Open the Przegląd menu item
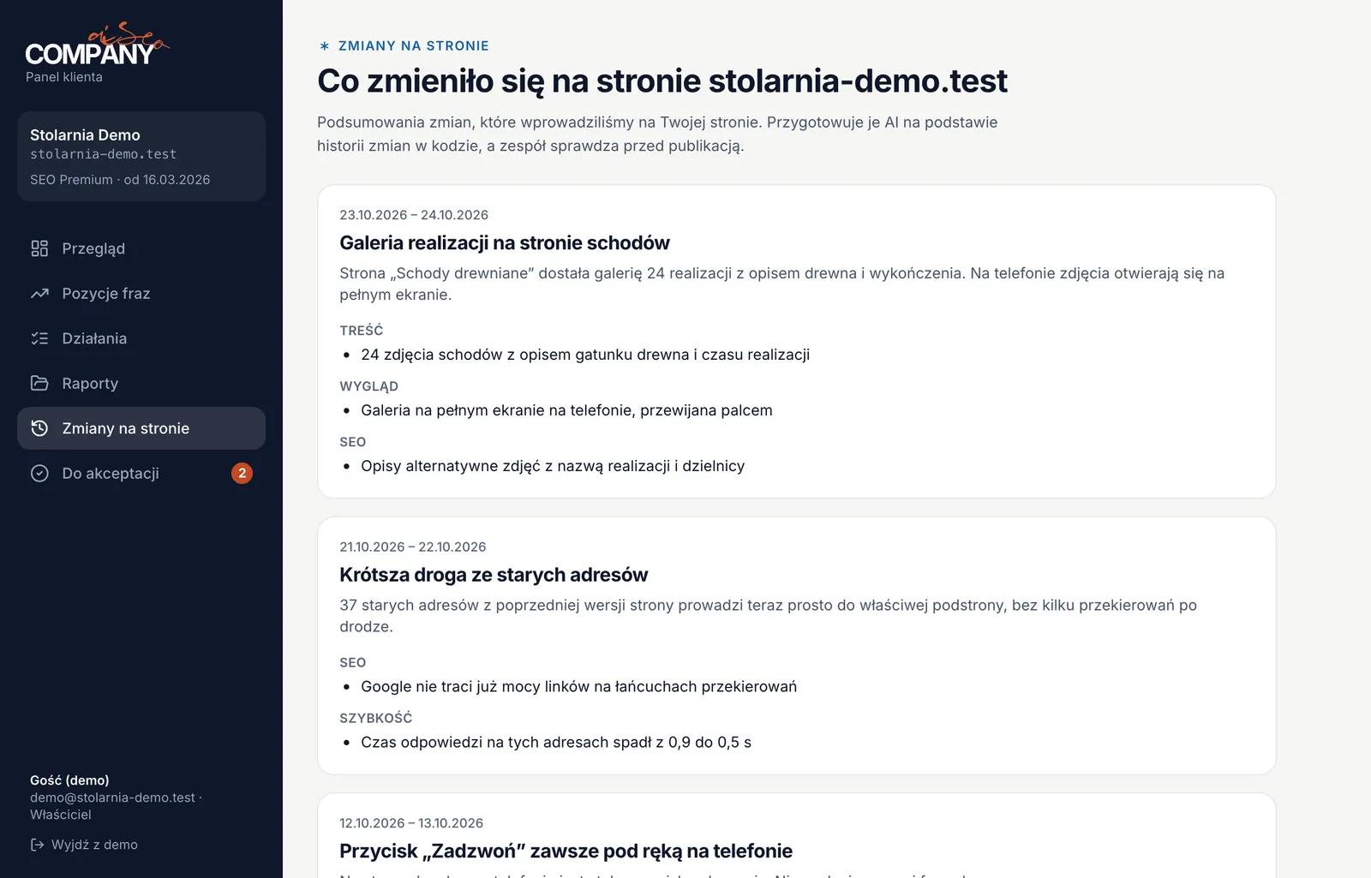1371x878 pixels. click(x=141, y=248)
